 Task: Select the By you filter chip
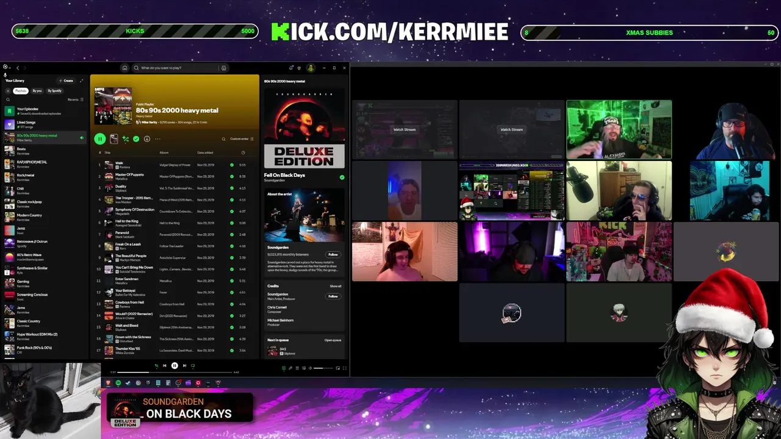[37, 91]
